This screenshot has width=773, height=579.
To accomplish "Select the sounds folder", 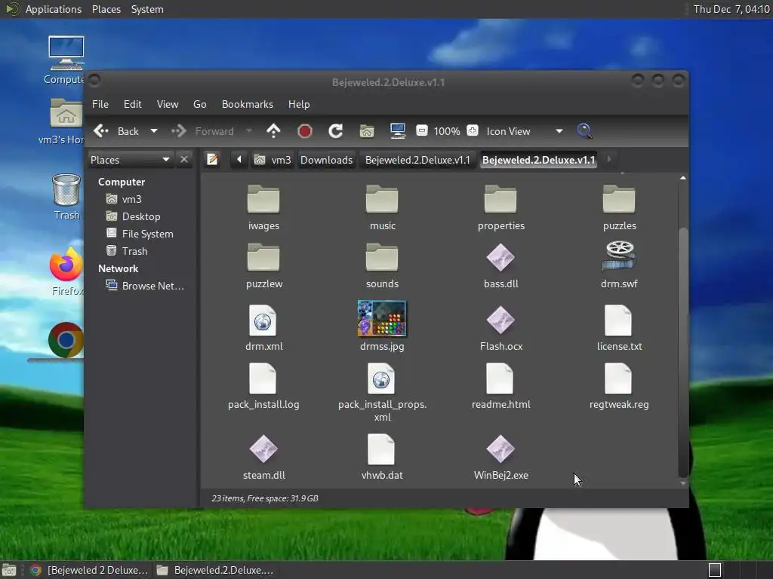I will (382, 265).
